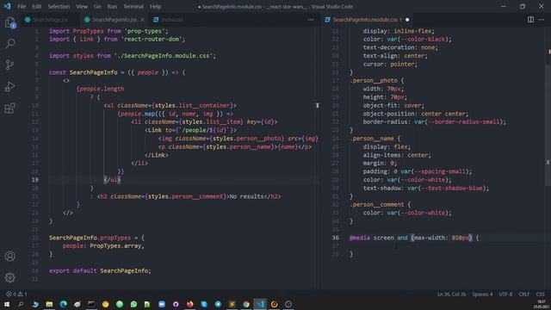The height and width of the screenshot is (310, 551).
Task: Open the Extensions view
Action: click(10, 108)
